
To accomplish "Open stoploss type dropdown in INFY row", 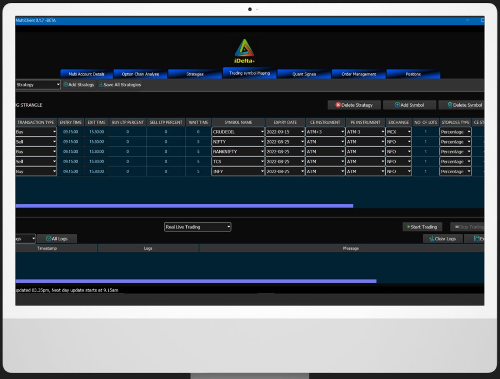I will coord(455,171).
